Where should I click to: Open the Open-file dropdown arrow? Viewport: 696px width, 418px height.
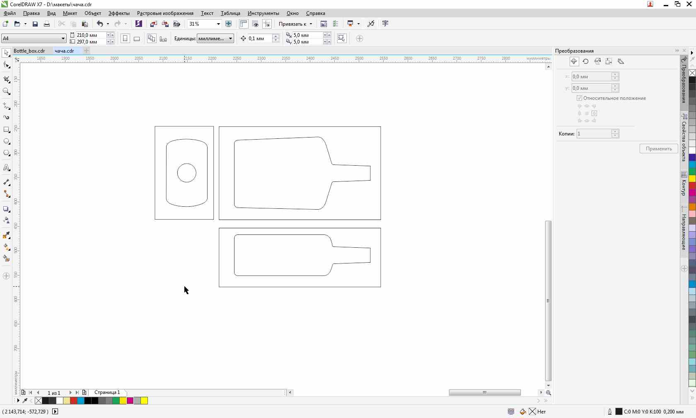(x=25, y=24)
